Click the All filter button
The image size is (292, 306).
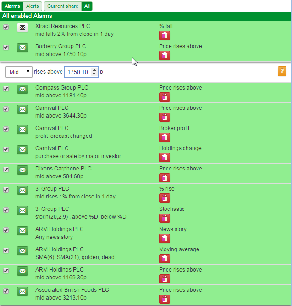pyautogui.click(x=87, y=6)
